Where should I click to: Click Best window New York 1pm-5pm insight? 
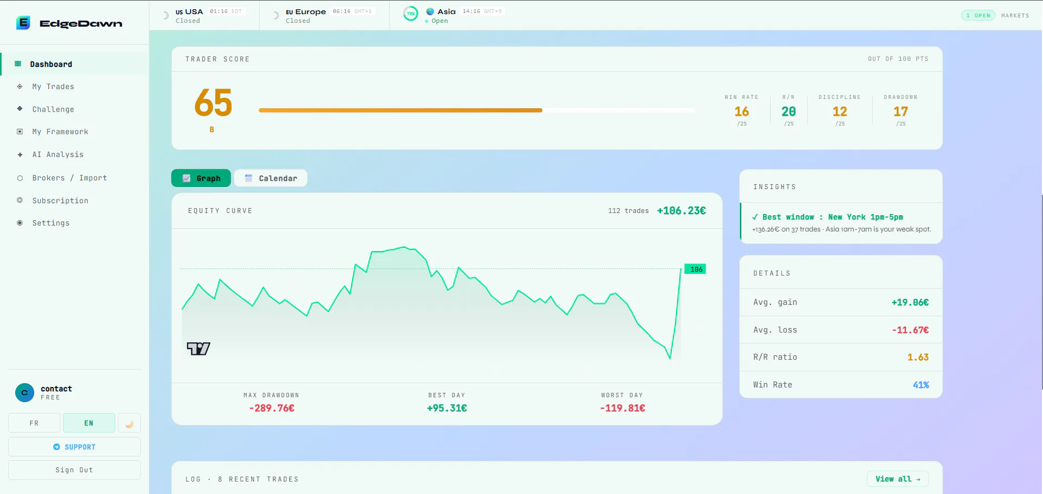point(841,223)
